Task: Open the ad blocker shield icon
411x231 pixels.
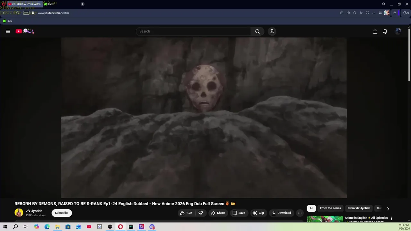Action: click(355, 13)
